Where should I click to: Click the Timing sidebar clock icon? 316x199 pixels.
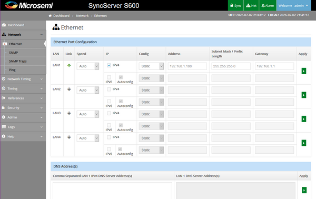click(x=4, y=88)
